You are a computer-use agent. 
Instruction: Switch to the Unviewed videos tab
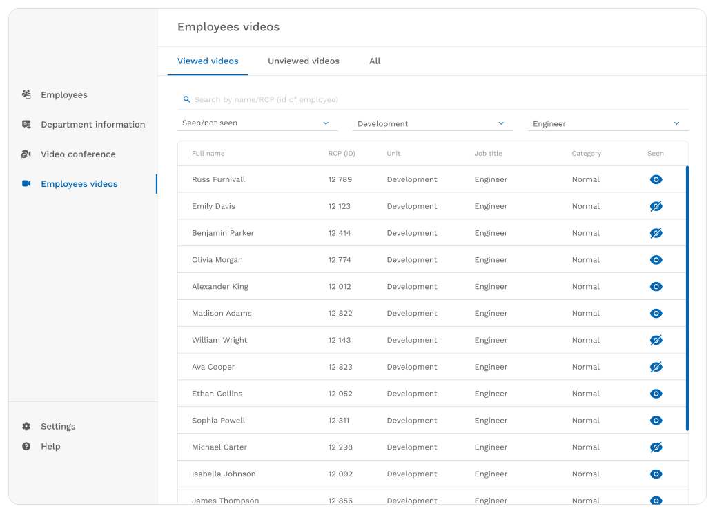(x=304, y=61)
